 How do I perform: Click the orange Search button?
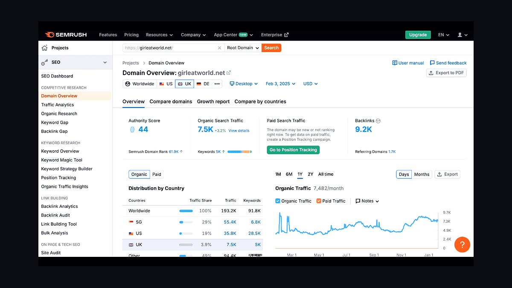coord(271,48)
